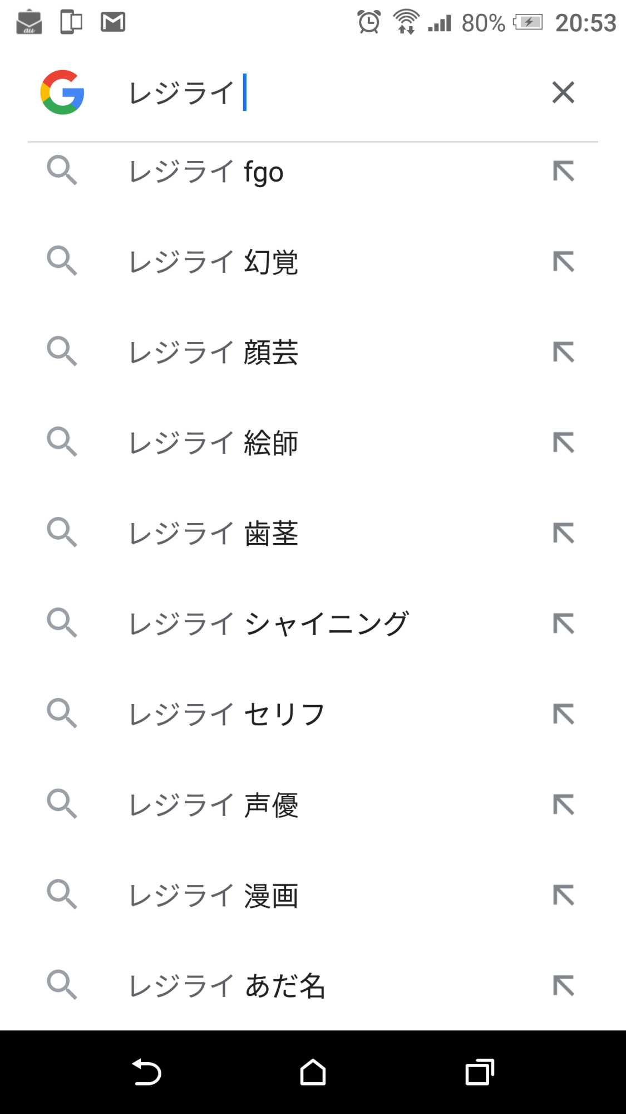Tap the Google logo icon
Viewport: 626px width, 1114px height.
62,92
